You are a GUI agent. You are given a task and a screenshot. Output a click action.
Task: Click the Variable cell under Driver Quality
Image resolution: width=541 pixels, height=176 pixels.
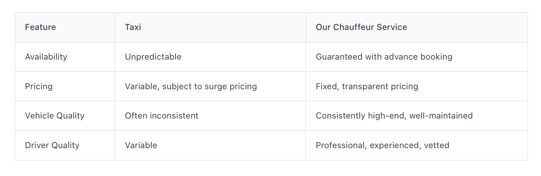click(141, 145)
